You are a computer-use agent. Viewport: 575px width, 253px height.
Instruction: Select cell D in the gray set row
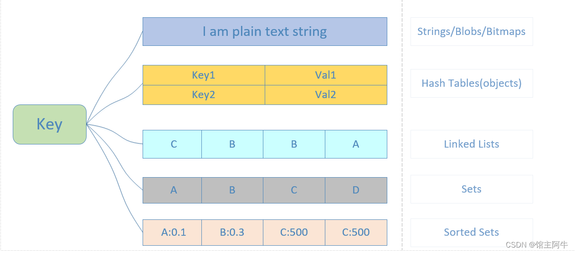(x=356, y=190)
